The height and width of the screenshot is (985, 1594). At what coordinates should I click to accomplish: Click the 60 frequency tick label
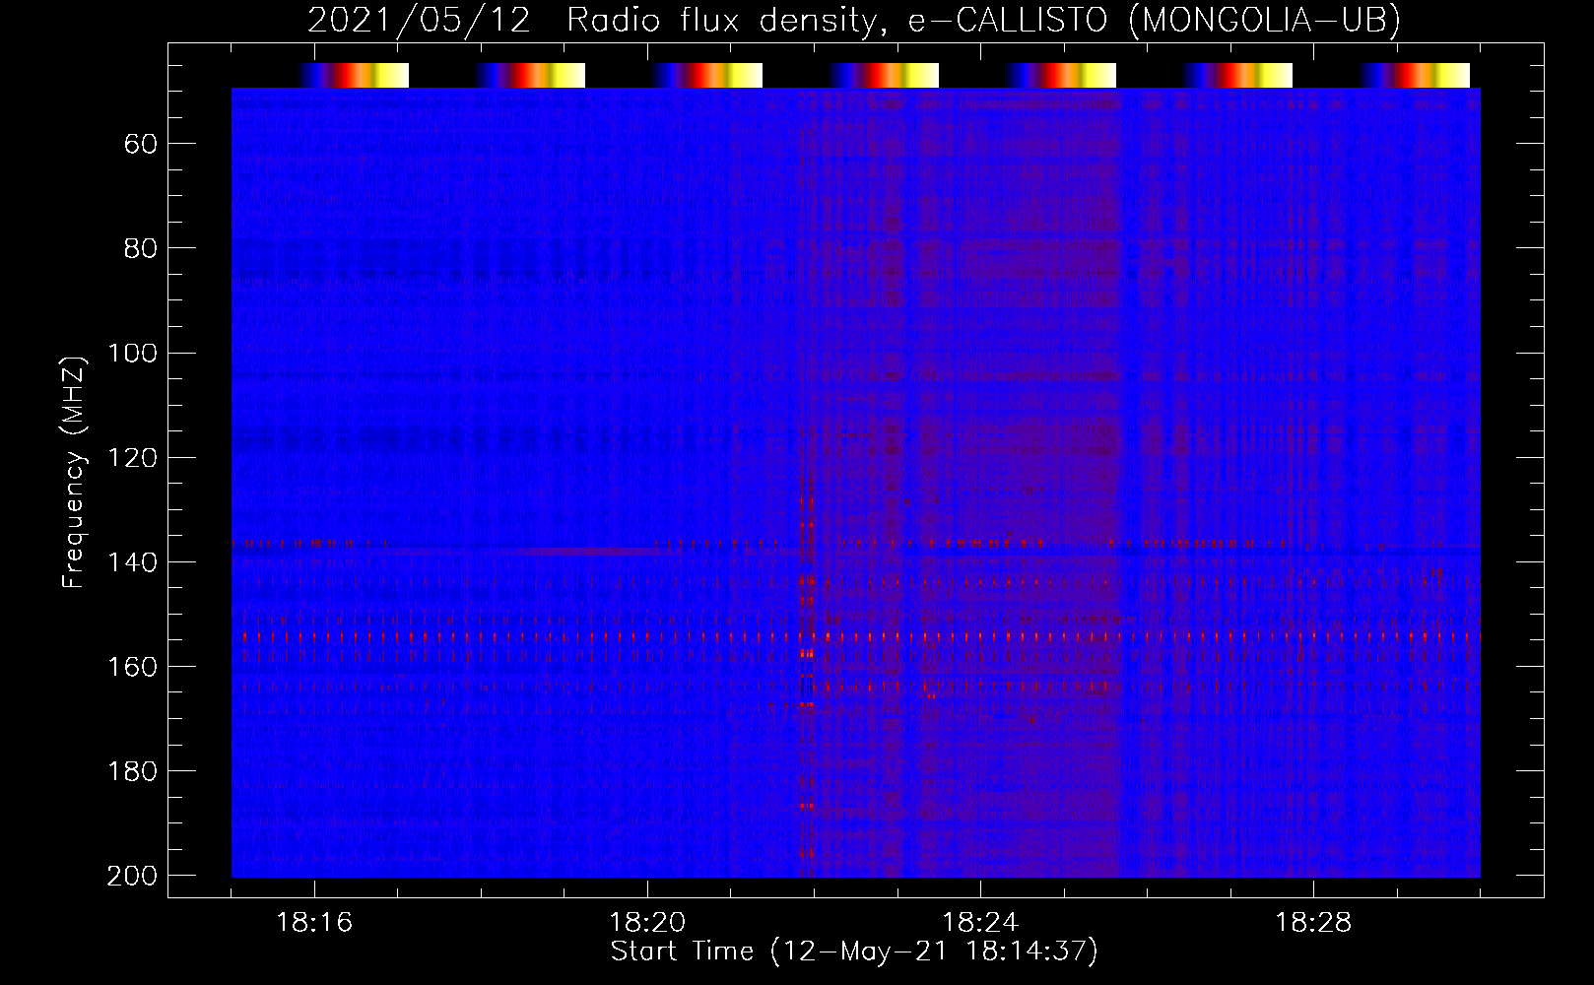click(141, 145)
